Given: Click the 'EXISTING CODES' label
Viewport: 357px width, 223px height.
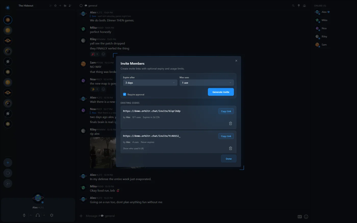Looking at the screenshot, I should (x=130, y=103).
